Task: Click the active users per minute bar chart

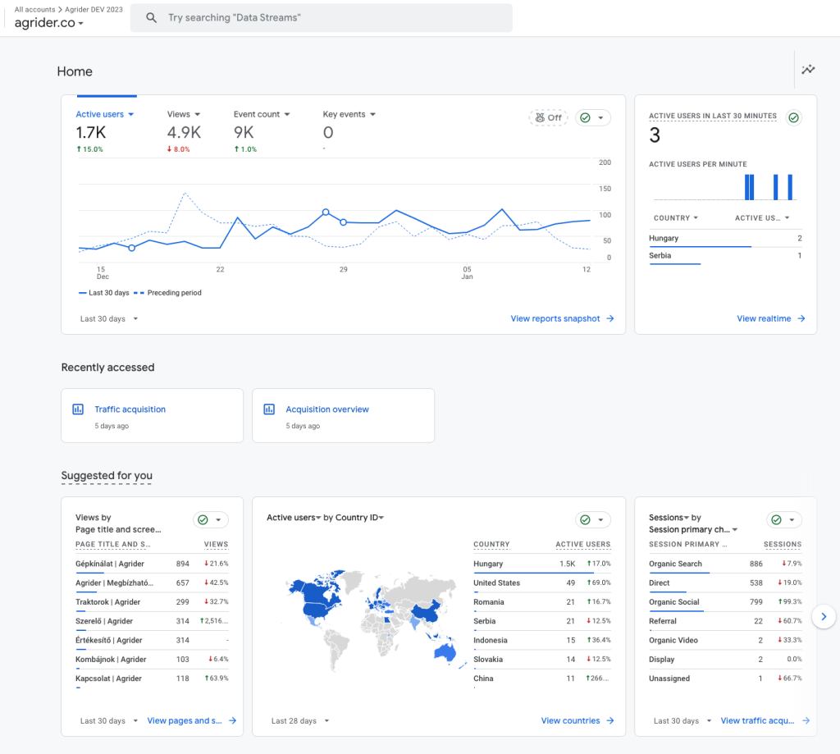Action: click(x=725, y=187)
